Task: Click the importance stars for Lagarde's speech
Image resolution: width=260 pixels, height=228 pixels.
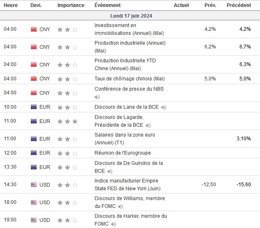Action: pyautogui.click(x=67, y=121)
